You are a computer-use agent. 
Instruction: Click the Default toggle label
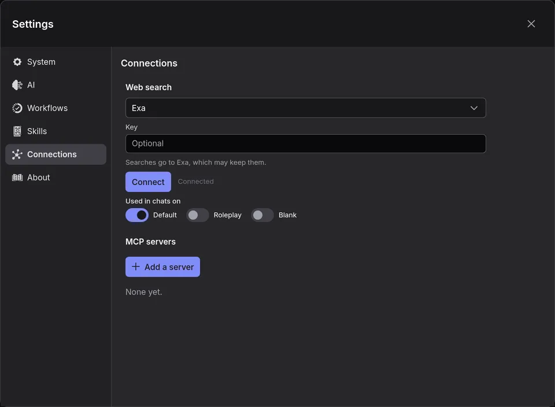(165, 215)
